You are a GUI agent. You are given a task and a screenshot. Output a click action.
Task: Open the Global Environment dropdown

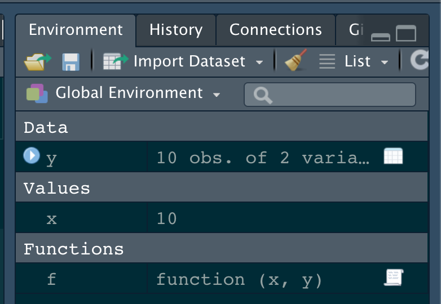(x=217, y=94)
